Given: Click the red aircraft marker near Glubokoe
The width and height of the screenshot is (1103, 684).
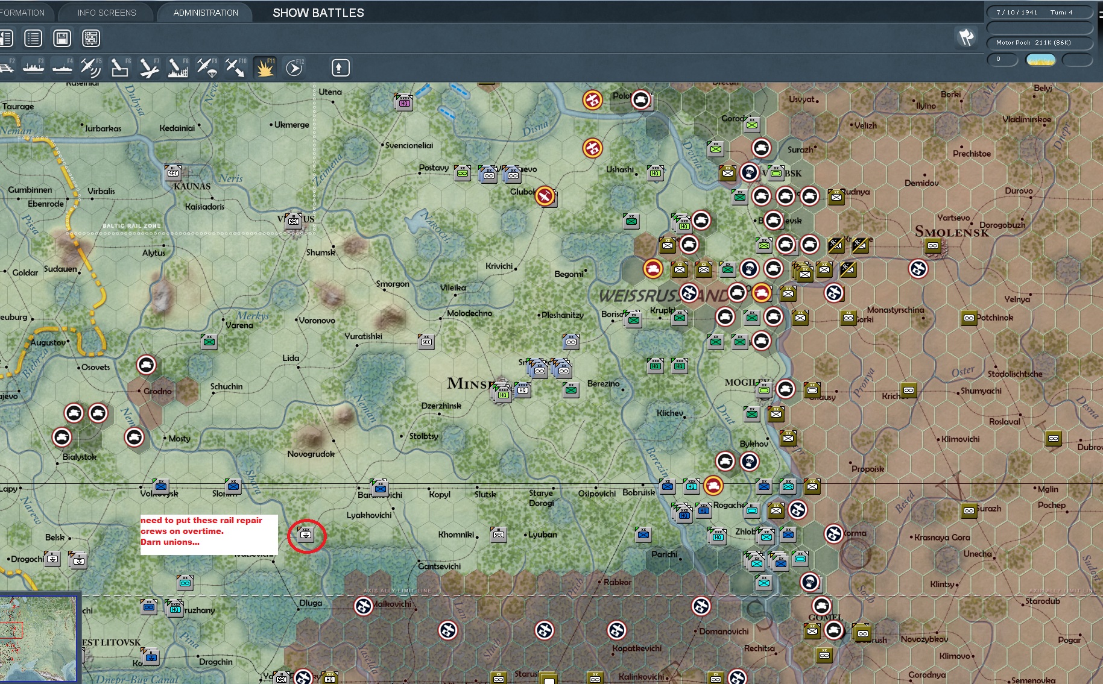Looking at the screenshot, I should pos(545,196).
